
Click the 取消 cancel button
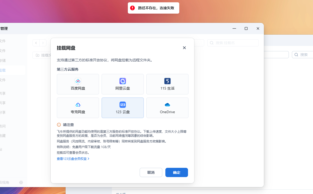coord(151,172)
